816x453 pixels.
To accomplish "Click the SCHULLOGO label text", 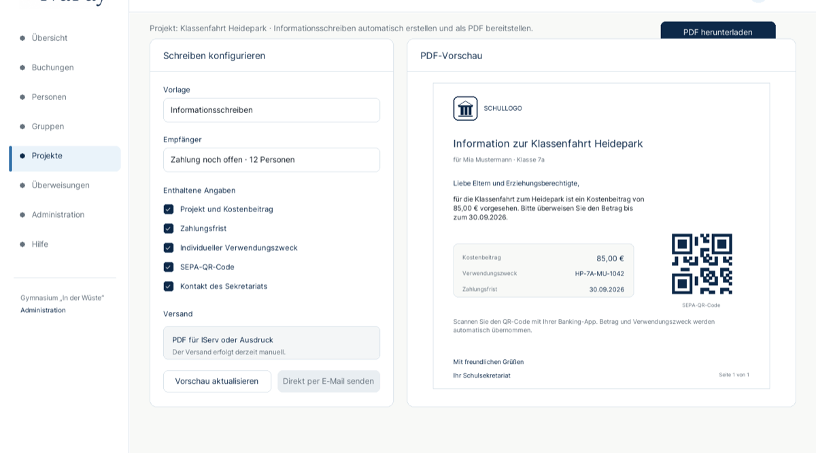I will pos(503,109).
